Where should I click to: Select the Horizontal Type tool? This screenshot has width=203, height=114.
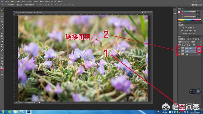pos(2,53)
